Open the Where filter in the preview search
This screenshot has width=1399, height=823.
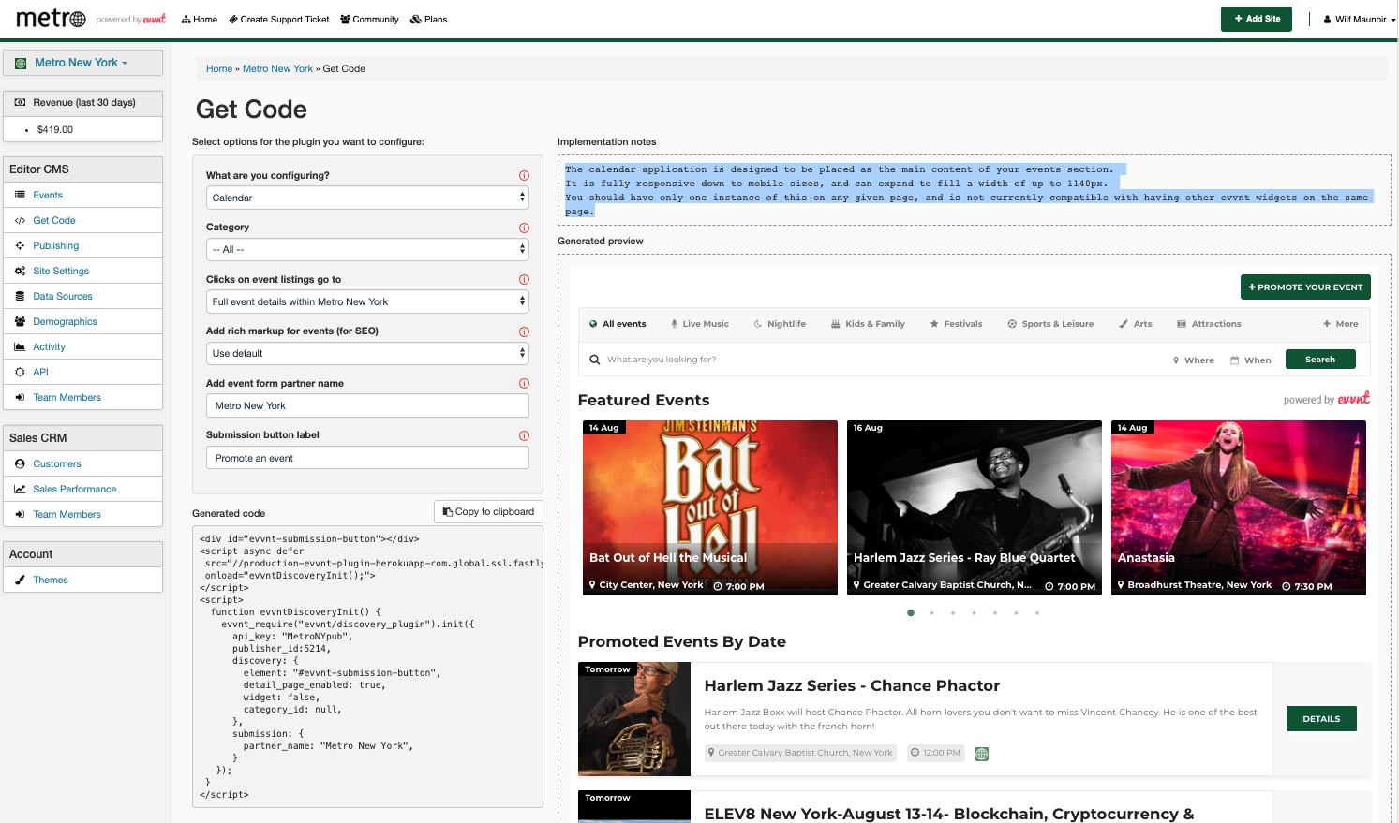[x=1193, y=360]
